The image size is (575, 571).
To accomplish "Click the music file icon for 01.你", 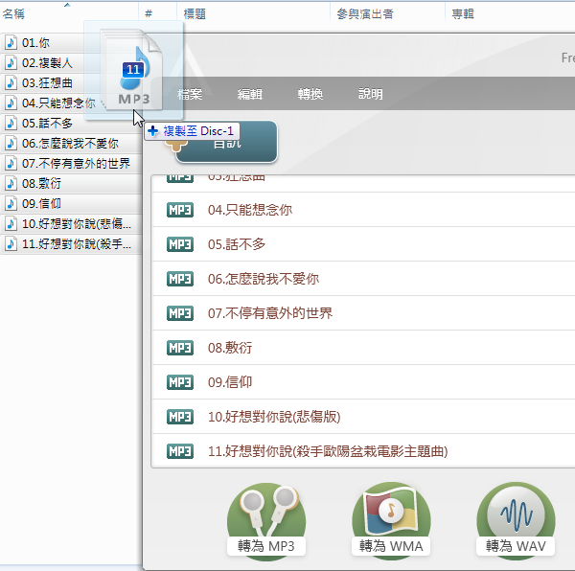I will tap(11, 43).
